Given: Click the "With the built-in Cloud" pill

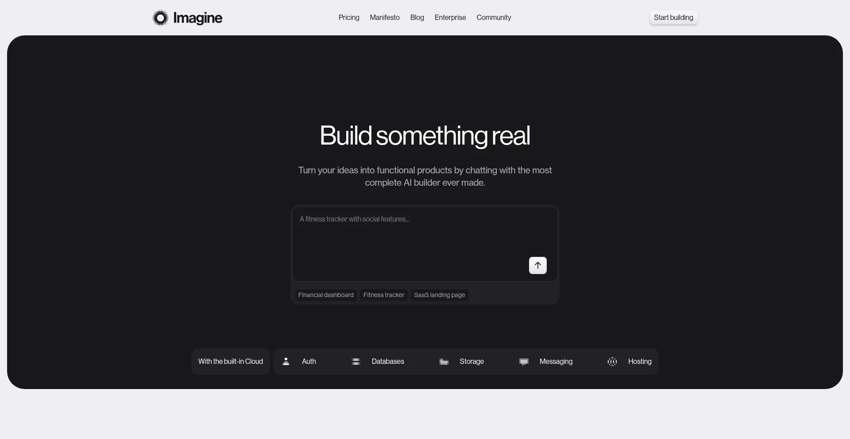Looking at the screenshot, I should pos(230,361).
